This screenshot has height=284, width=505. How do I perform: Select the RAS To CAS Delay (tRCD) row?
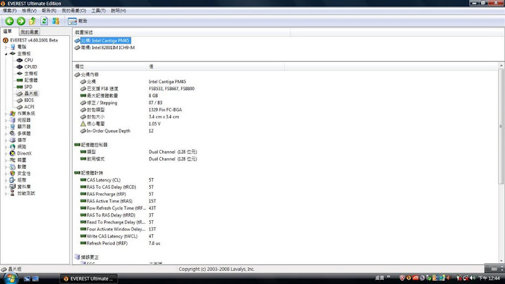(x=111, y=187)
